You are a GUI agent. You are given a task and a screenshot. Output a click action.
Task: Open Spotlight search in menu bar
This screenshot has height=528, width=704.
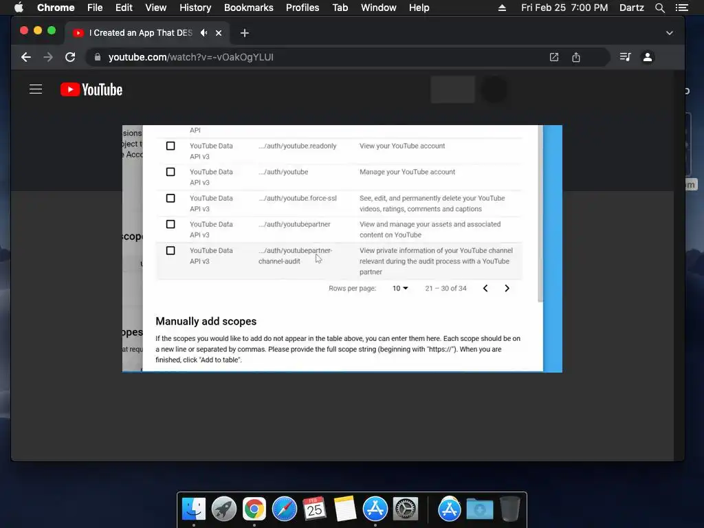click(x=659, y=8)
